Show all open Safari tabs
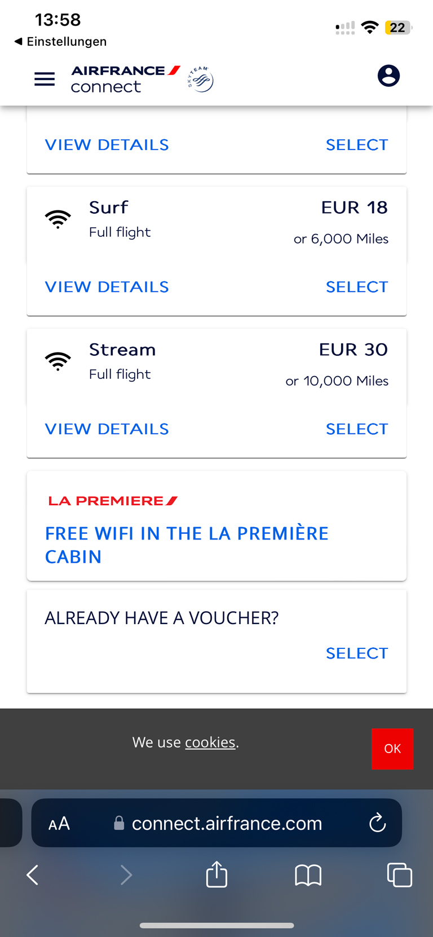Viewport: 433px width, 937px height. point(399,875)
